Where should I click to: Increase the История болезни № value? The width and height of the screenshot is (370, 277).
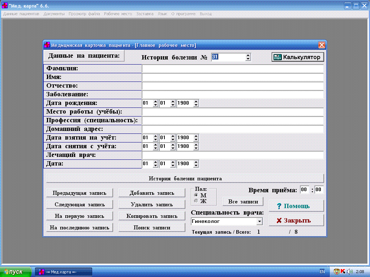(x=248, y=56)
